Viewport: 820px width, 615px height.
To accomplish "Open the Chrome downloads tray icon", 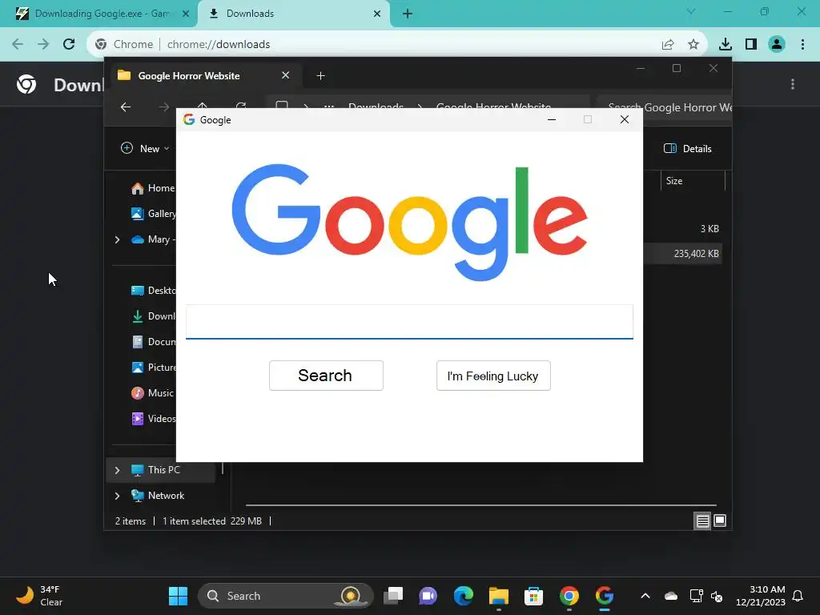I will coord(726,44).
